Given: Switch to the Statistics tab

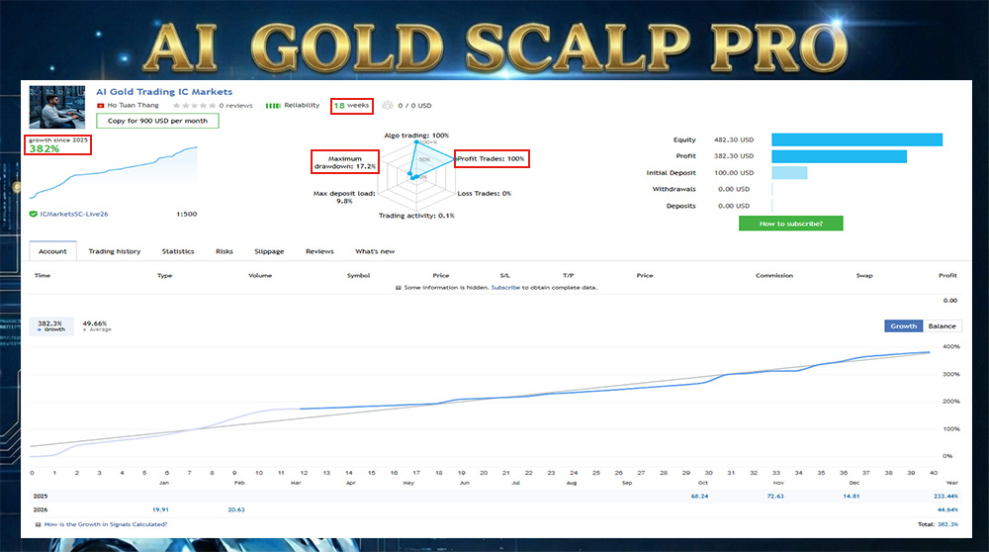Looking at the screenshot, I should (178, 251).
